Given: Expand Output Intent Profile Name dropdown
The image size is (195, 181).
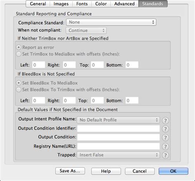Looking at the screenshot, I should (118, 120).
